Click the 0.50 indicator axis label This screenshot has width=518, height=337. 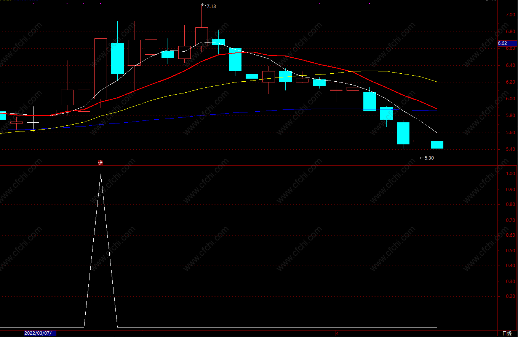pyautogui.click(x=510, y=251)
